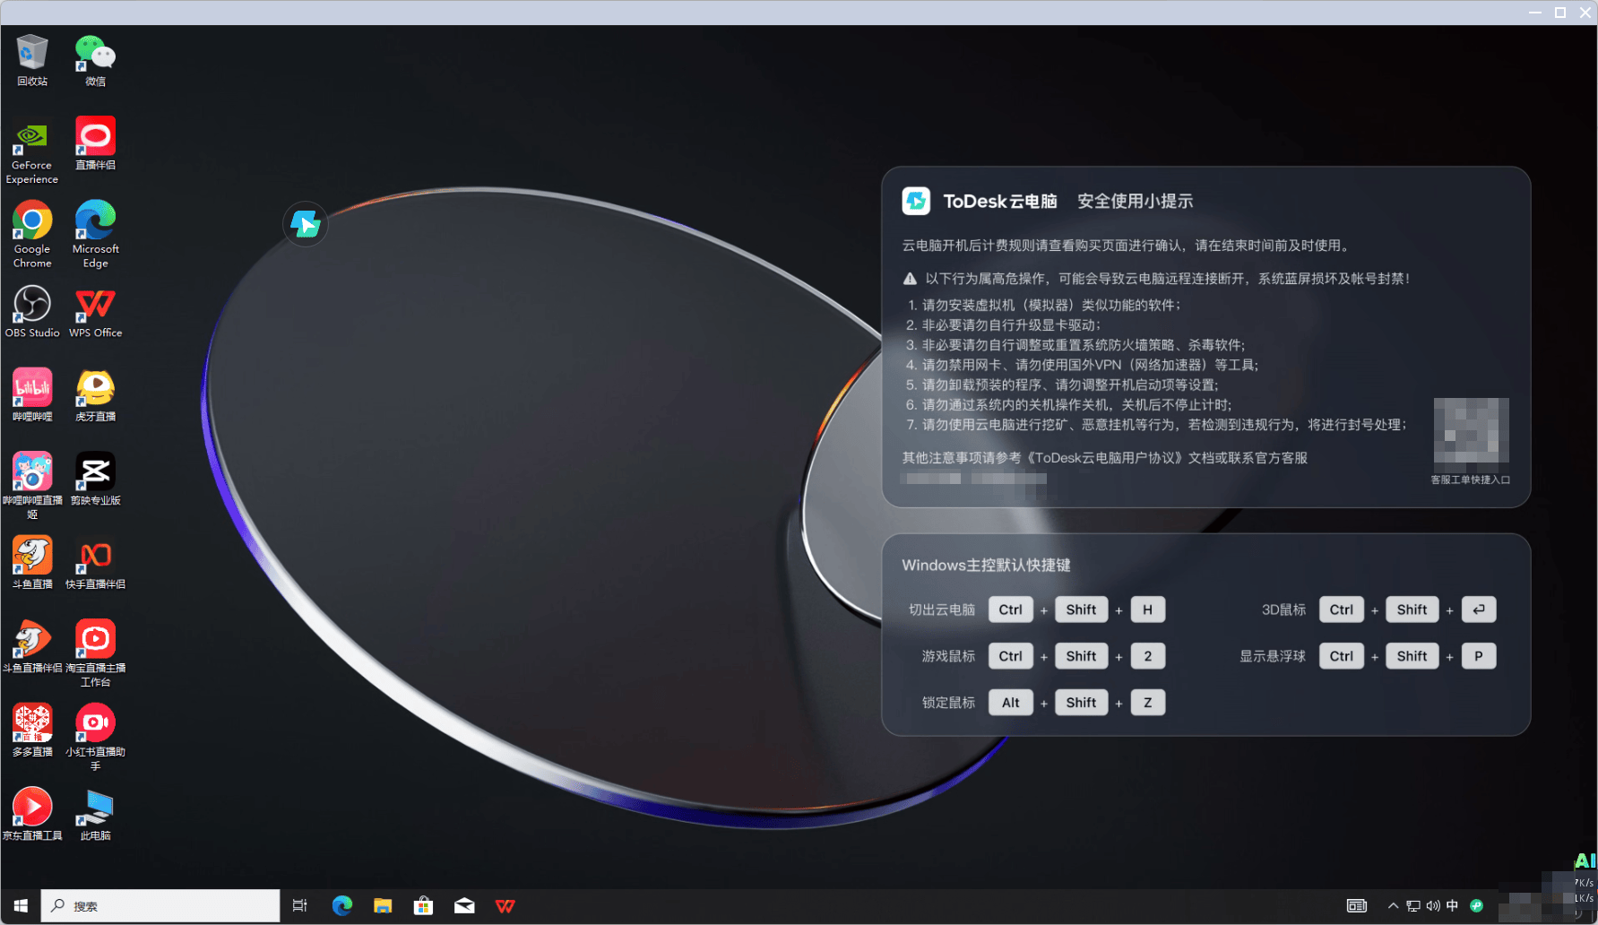Launch 哔哩哔哩 (bilibili) desktop icon
The width and height of the screenshot is (1598, 925).
pyautogui.click(x=32, y=394)
